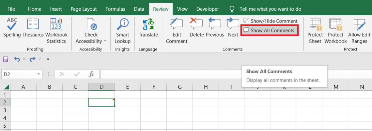Viewport: 372px width, 131px height.
Task: Delete the selected comment
Action: point(196,28)
